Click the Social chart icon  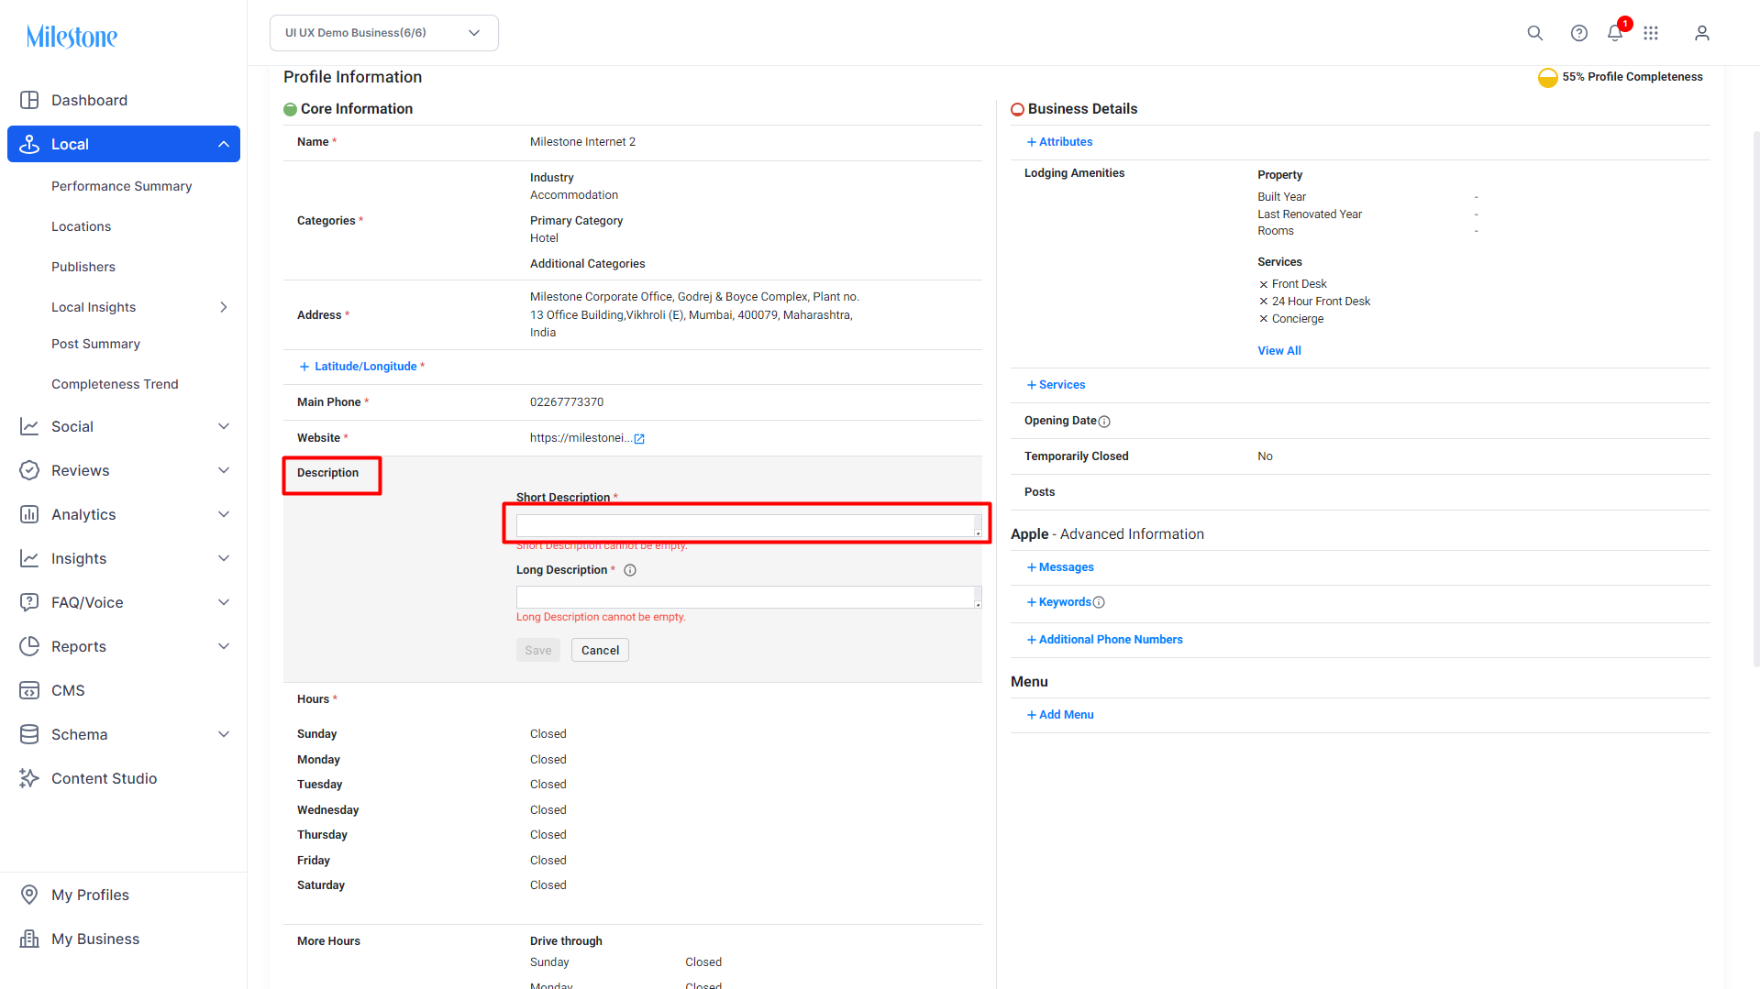(29, 426)
